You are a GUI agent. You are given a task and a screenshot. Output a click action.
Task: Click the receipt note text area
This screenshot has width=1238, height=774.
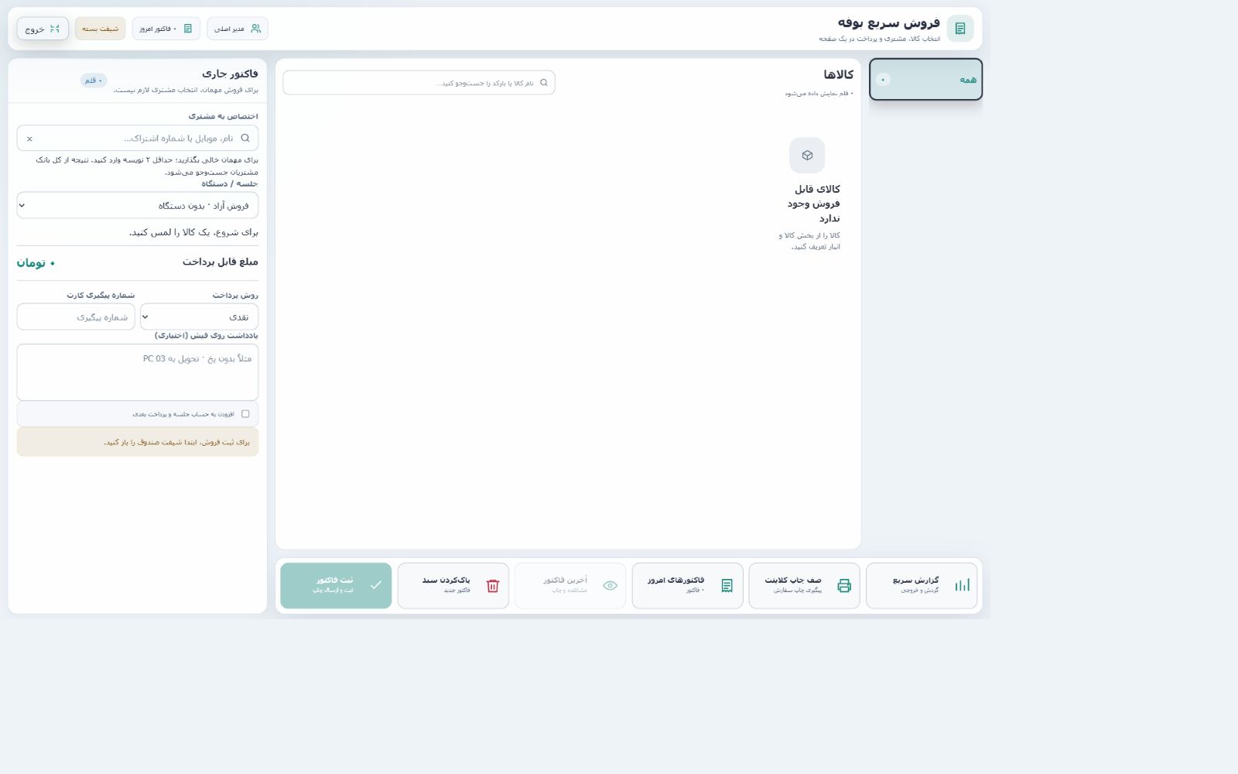click(x=138, y=372)
